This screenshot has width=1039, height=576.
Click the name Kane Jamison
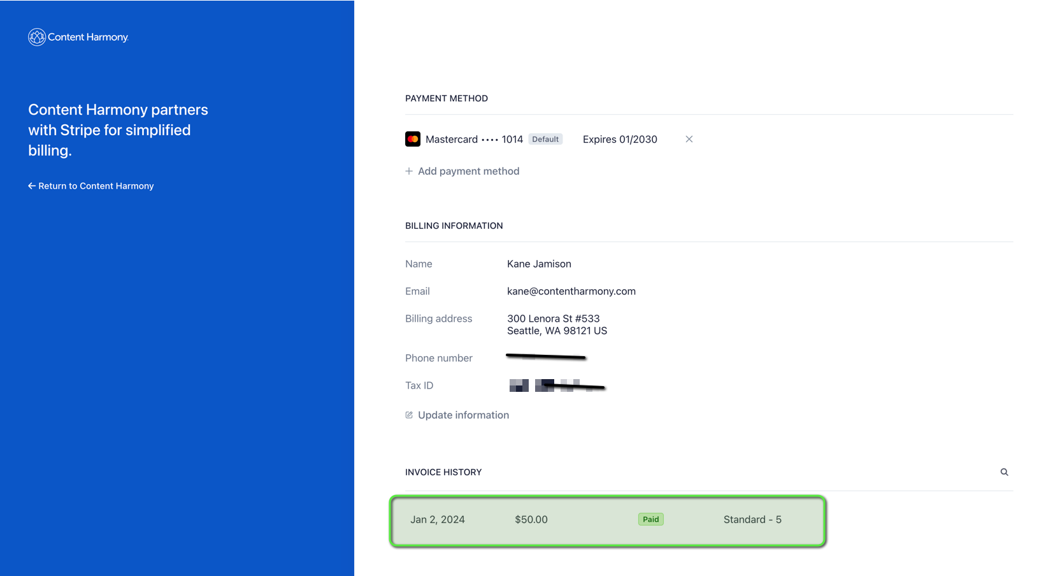(539, 264)
